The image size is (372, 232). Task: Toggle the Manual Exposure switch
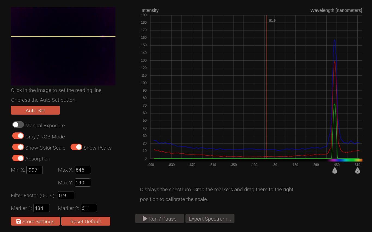point(18,125)
